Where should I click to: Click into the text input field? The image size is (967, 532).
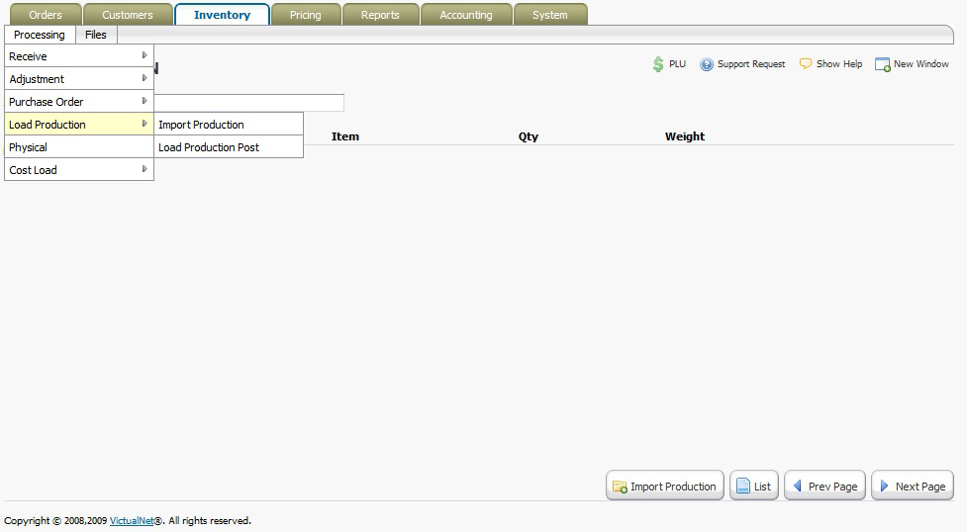coord(249,103)
